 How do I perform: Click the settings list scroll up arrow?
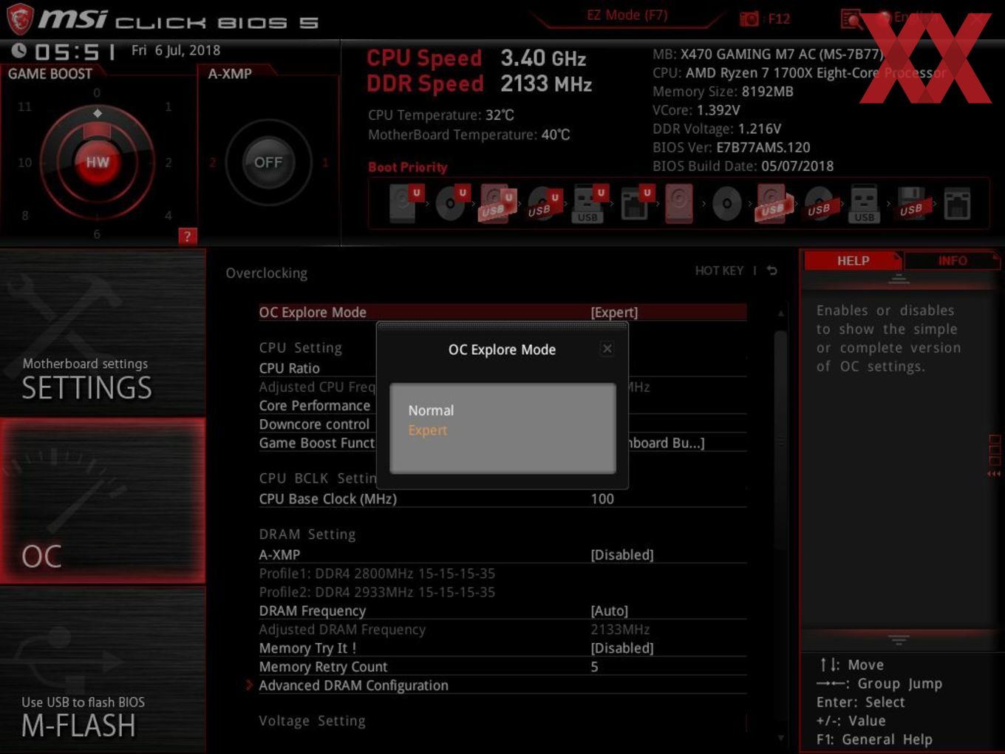[x=781, y=313]
